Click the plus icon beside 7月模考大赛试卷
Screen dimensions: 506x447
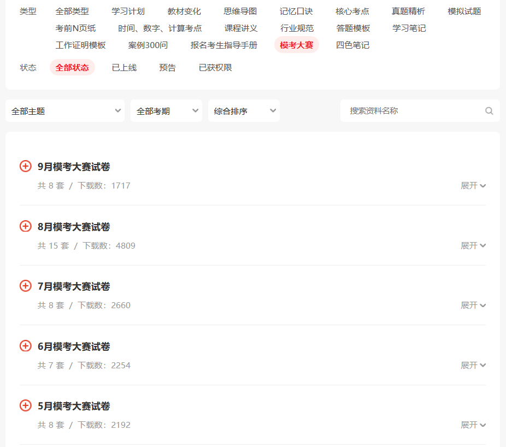(26, 286)
